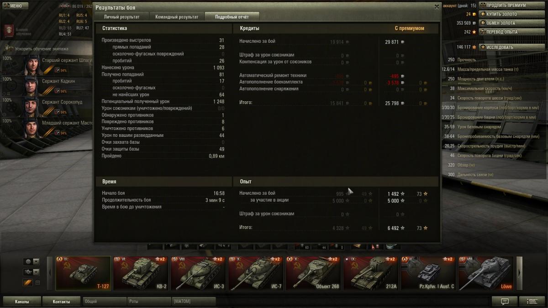
Task: Select the Подробный отчёт tab
Action: (232, 17)
